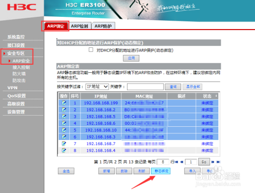Click the 查询 search button
The height and width of the screenshot is (193, 255).
pos(173,87)
